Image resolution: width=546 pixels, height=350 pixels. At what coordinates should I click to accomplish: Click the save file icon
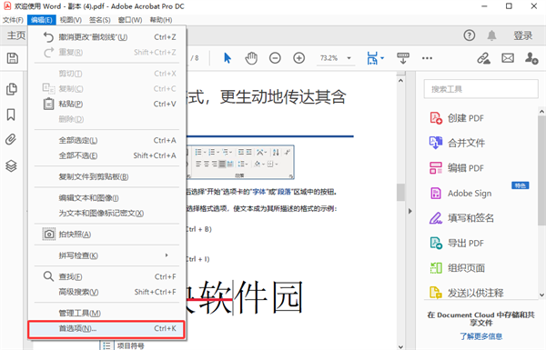13,58
